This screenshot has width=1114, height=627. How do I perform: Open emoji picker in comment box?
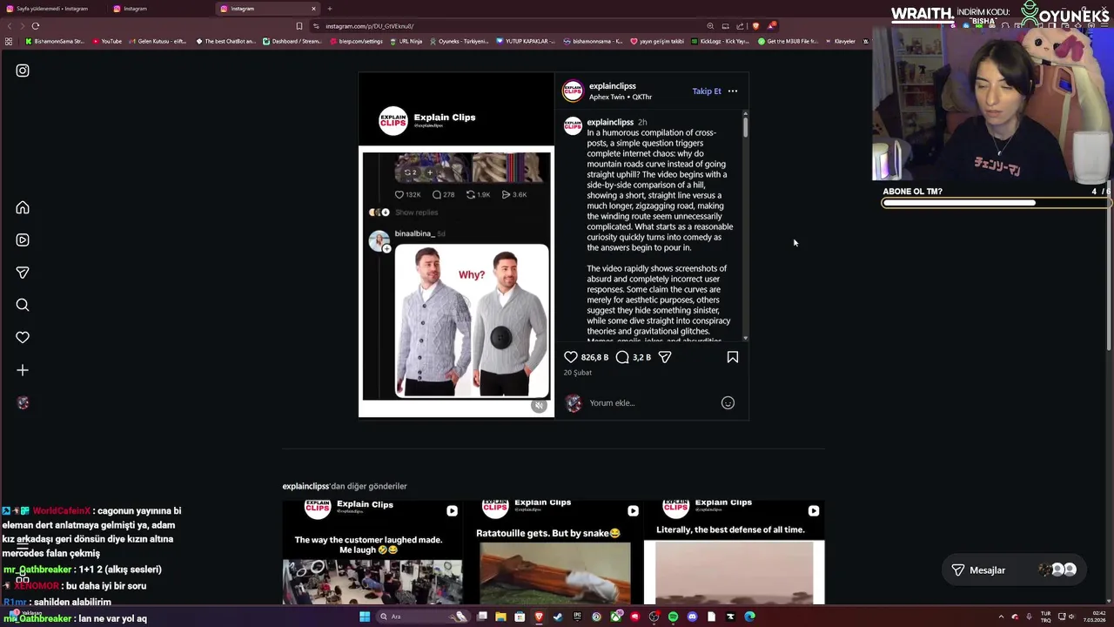tap(728, 402)
